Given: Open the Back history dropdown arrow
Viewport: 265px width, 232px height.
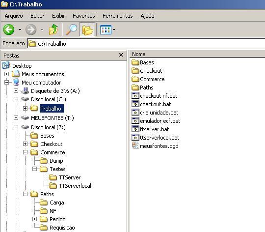Looking at the screenshot, I should pyautogui.click(x=20, y=30).
